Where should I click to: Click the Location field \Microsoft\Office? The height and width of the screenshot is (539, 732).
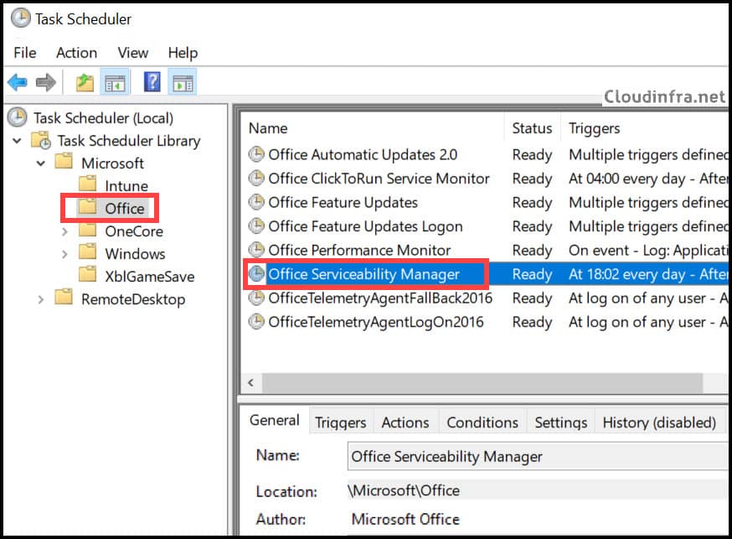(x=539, y=490)
